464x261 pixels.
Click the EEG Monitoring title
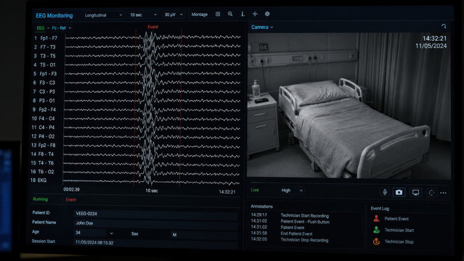(54, 16)
